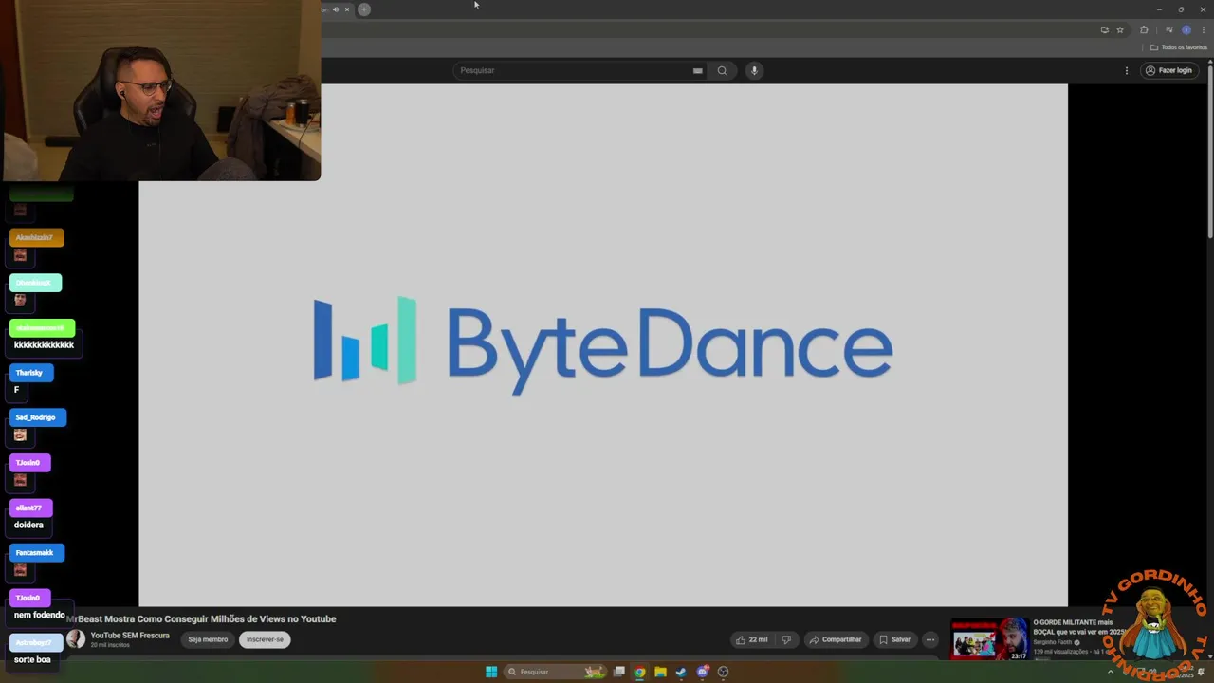
Task: Click the YouTube Pesquisar search field
Action: (574, 70)
